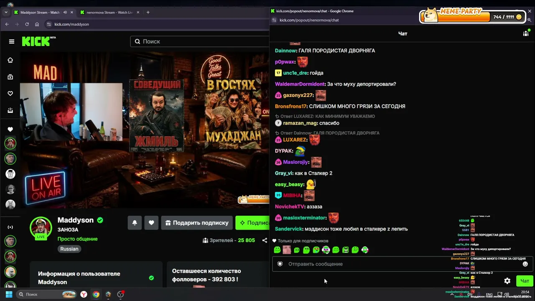Focus the Kick Поиск search field
The height and width of the screenshot is (301, 535).
point(200,41)
